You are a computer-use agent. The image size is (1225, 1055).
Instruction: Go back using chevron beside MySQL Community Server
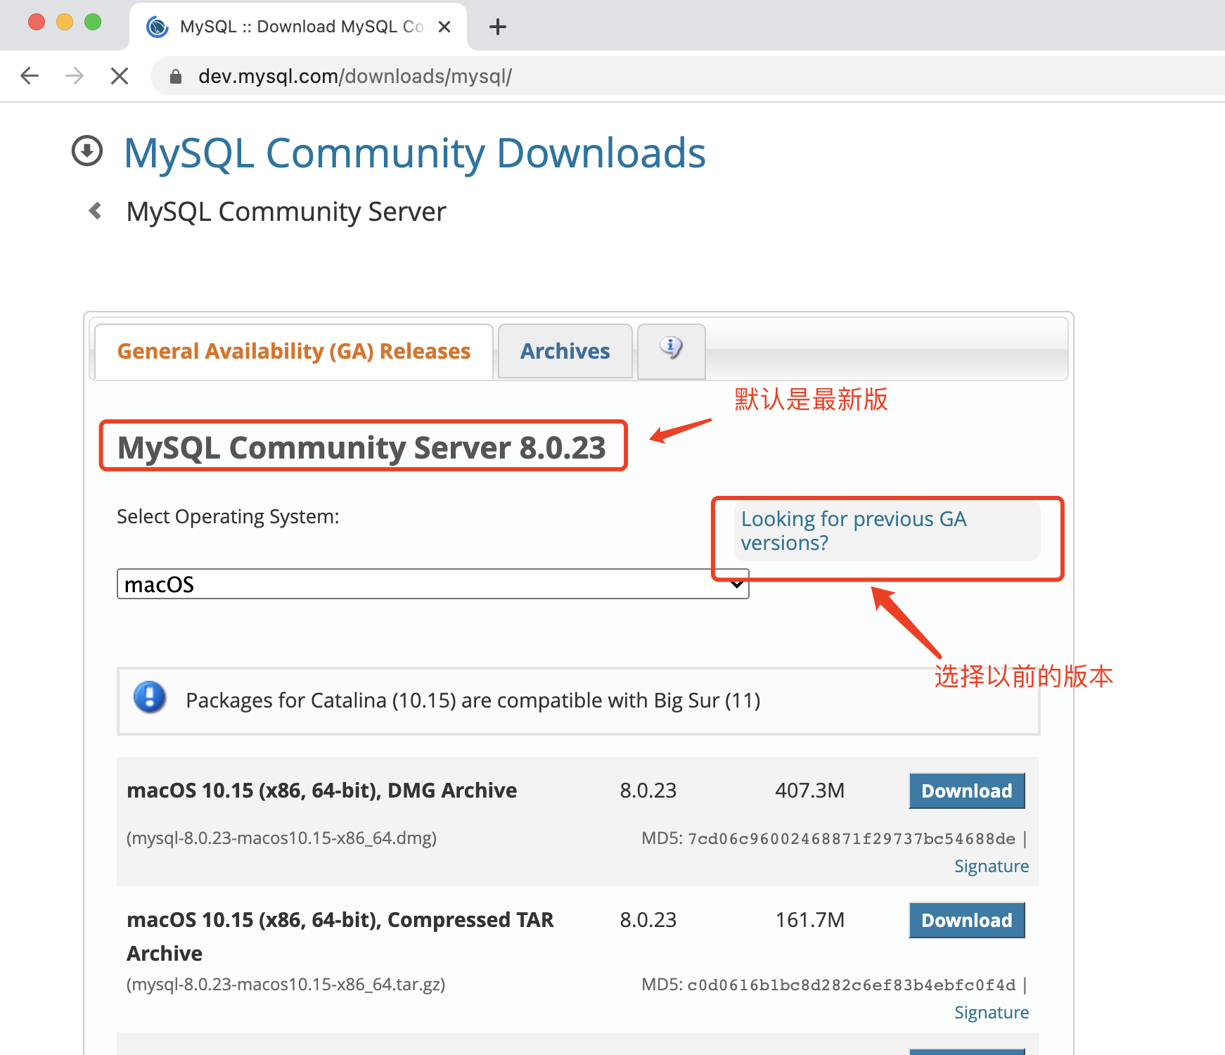pyautogui.click(x=96, y=211)
